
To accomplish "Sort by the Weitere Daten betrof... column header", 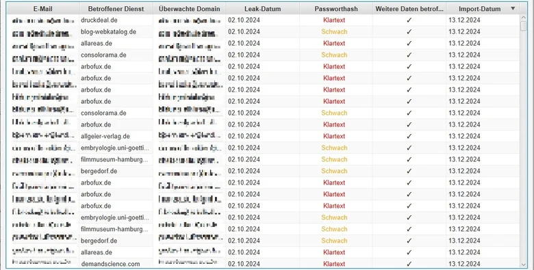I will 409,8.
